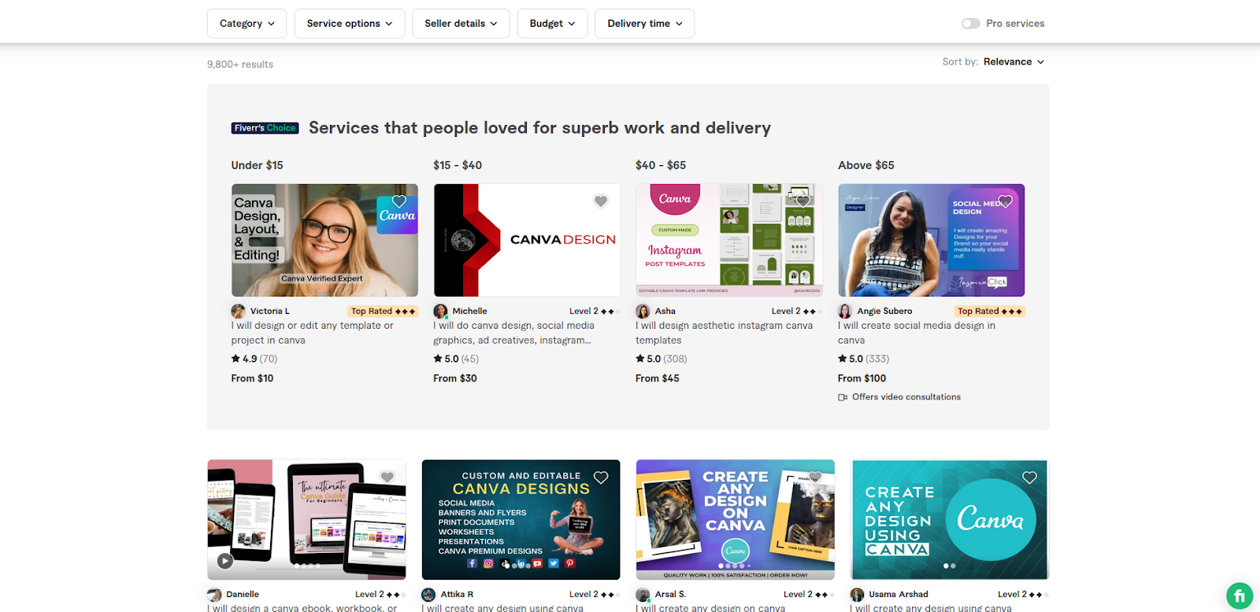Click the 'From $10' price
This screenshot has height=612, width=1260.
252,378
